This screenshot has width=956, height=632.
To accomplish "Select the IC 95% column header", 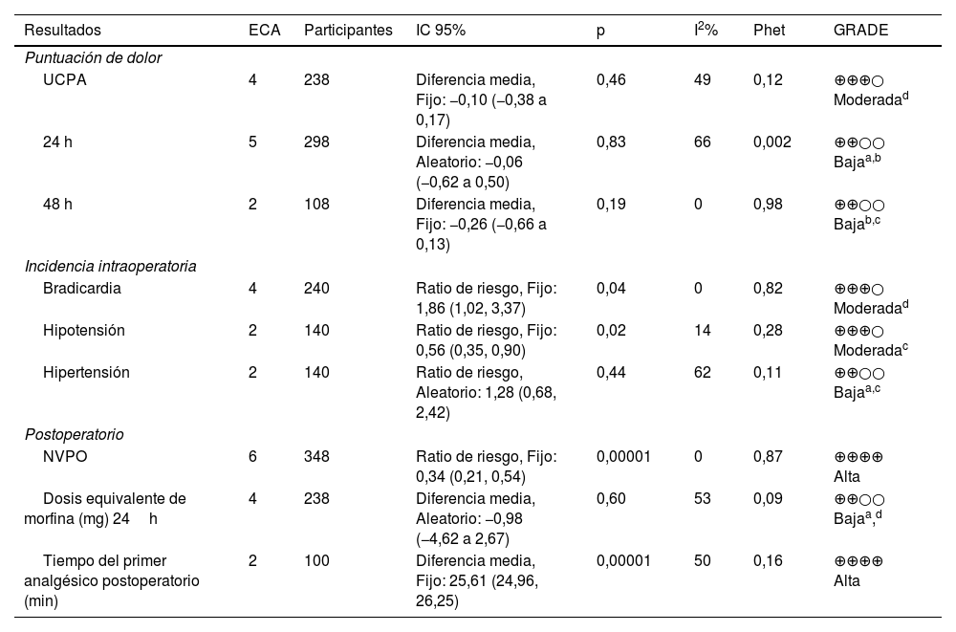I will coord(441,31).
